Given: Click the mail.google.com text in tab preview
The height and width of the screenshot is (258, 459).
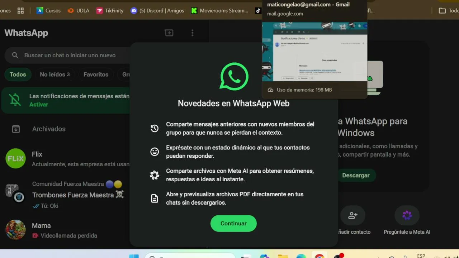Looking at the screenshot, I should 285,14.
